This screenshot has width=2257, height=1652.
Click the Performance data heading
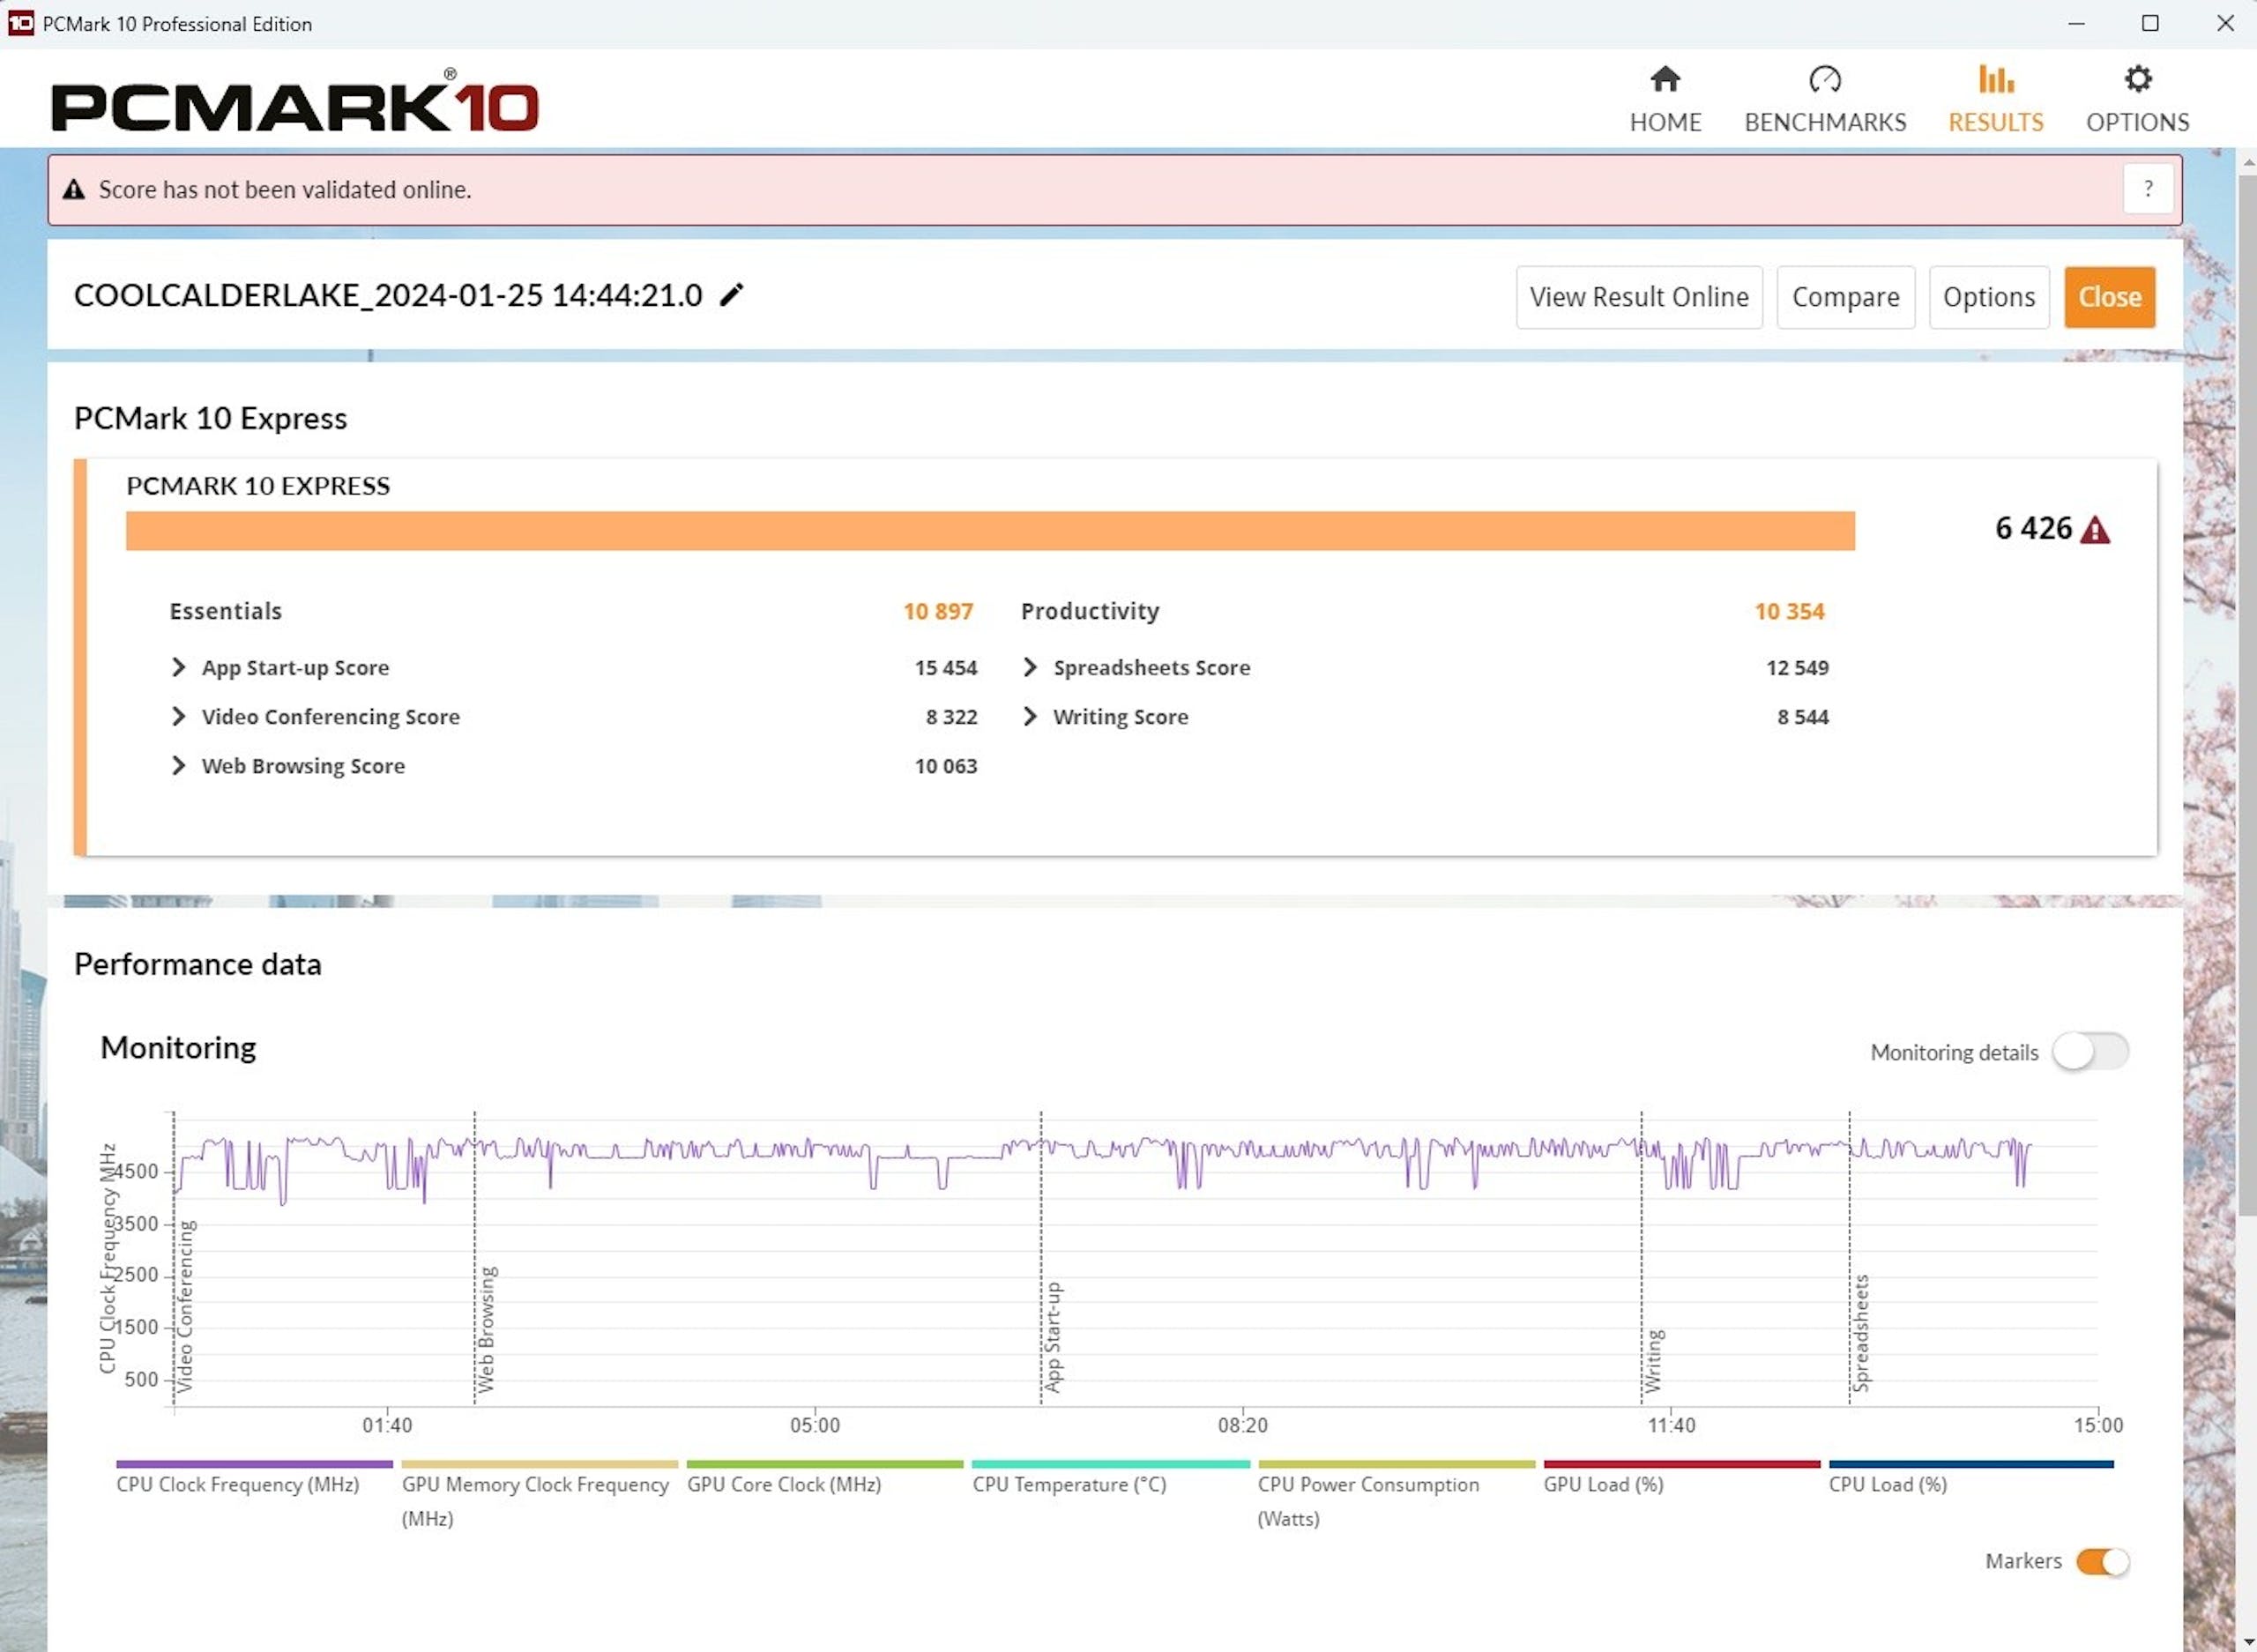click(x=198, y=964)
